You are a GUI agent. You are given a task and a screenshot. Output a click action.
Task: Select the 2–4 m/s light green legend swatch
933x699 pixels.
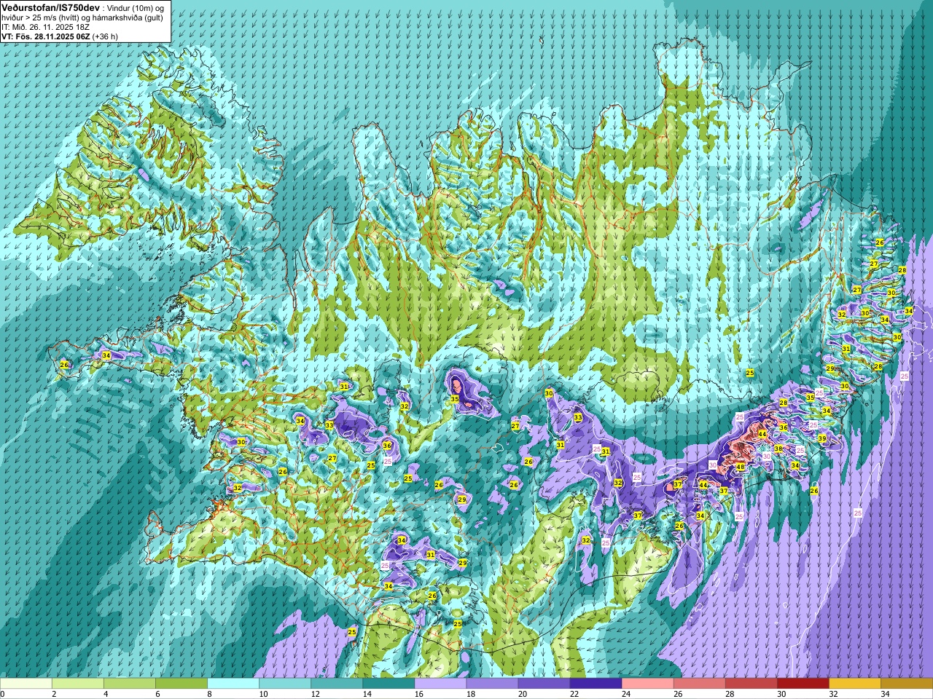(78, 684)
